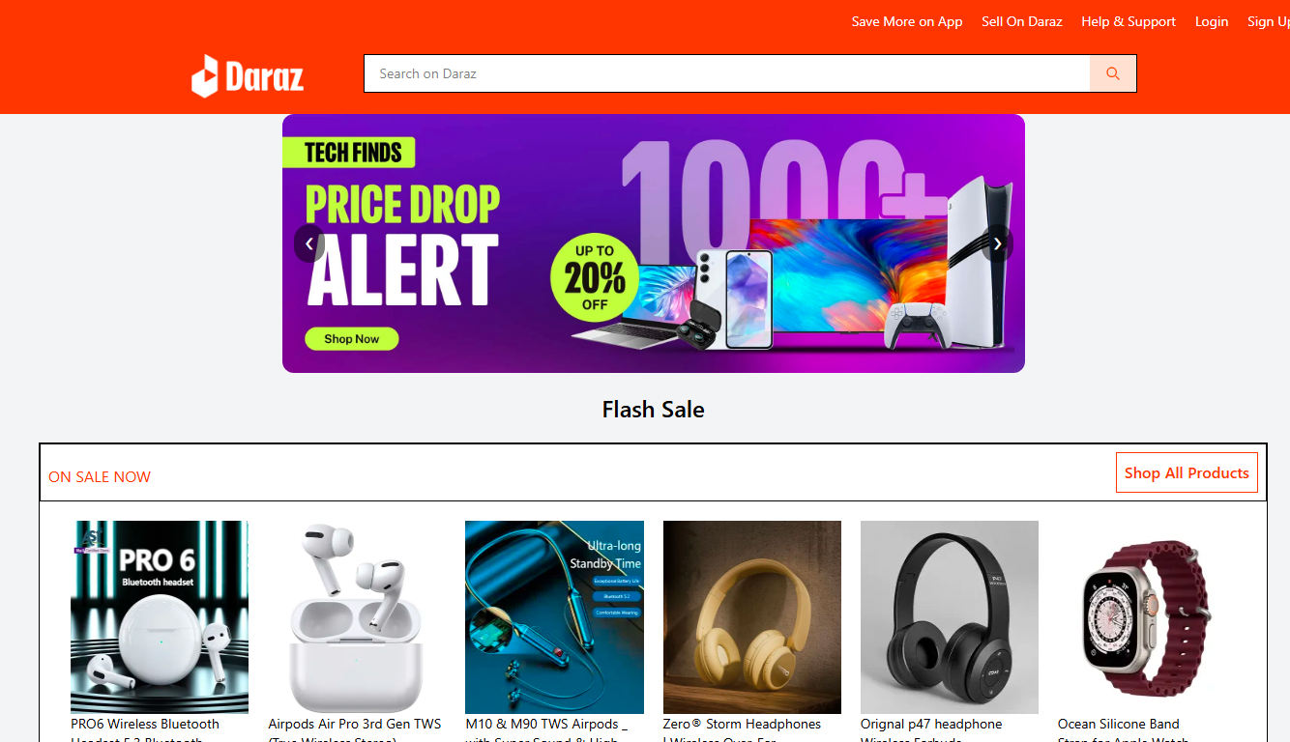Click inside the Search on Daraz field
Viewport: 1290px width, 742px height.
727,73
